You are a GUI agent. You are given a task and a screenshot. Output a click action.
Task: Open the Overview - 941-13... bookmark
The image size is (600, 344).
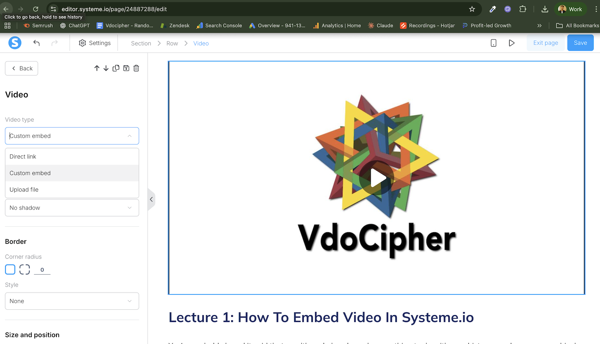(277, 26)
